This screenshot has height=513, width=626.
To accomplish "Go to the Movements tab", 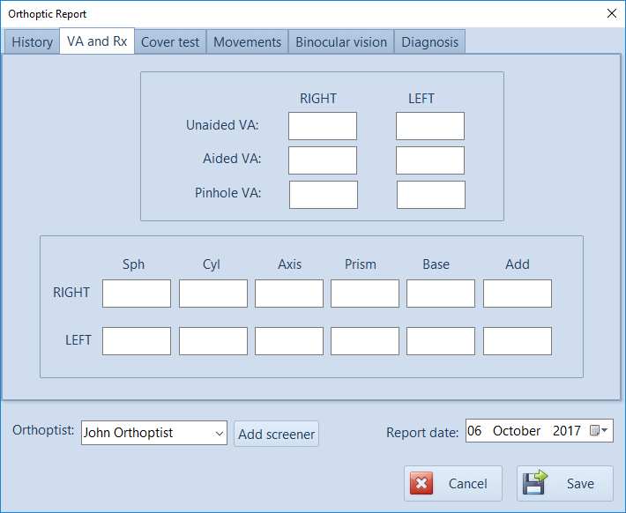I will point(248,42).
